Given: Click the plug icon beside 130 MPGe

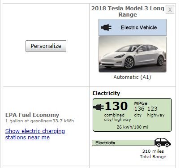Looking at the screenshot, I should point(98,107).
